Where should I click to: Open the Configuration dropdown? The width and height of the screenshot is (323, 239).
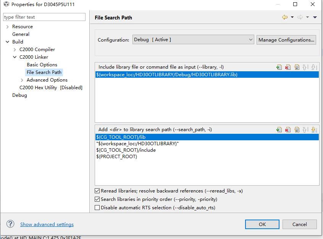[x=193, y=40]
